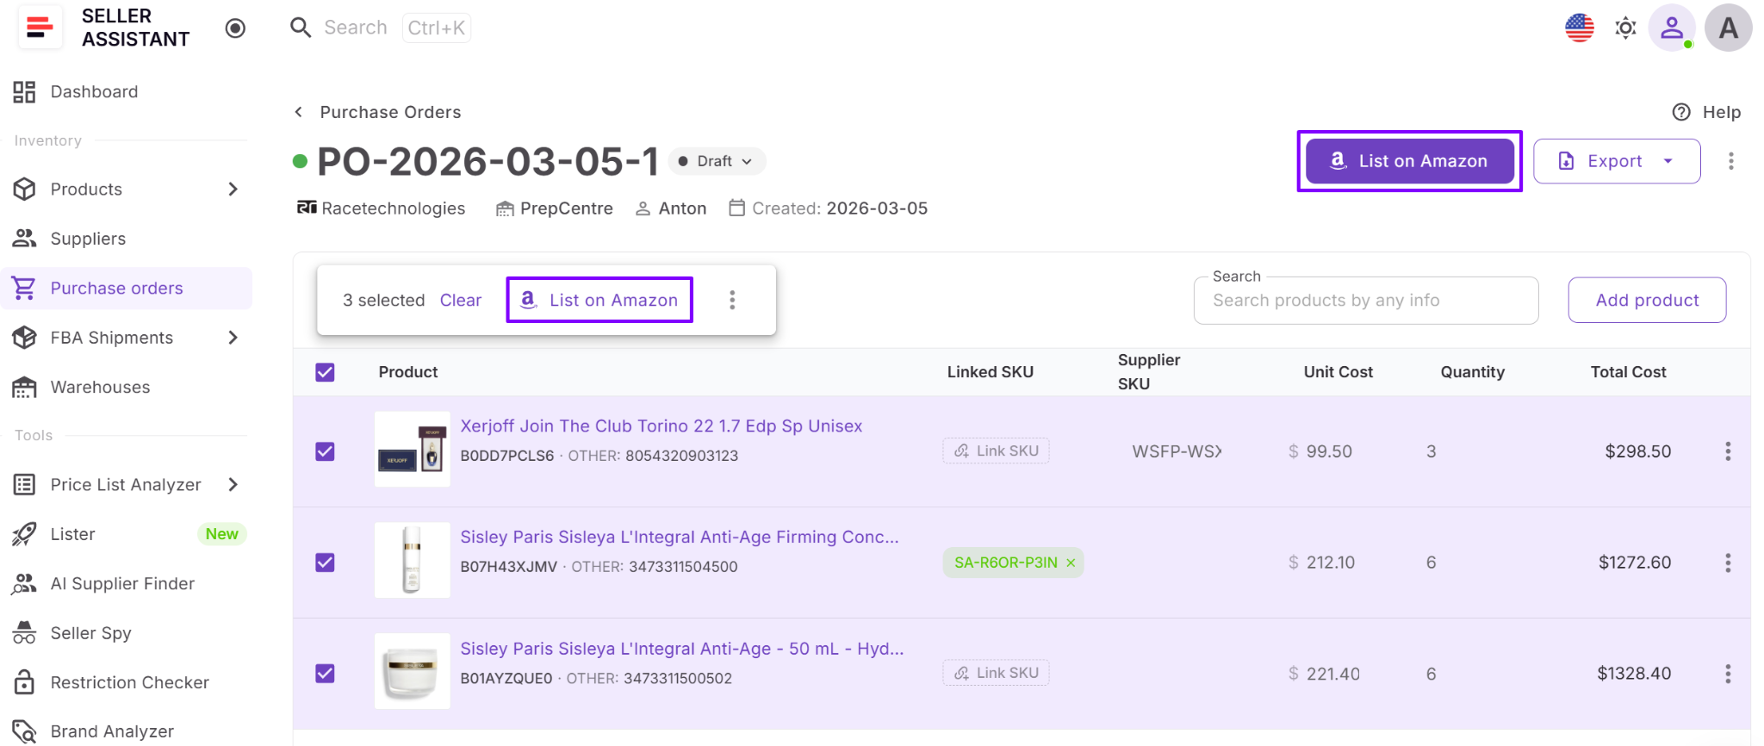This screenshot has height=746, width=1764.
Task: Open the purchase order three-dot menu
Action: pos(1730,161)
